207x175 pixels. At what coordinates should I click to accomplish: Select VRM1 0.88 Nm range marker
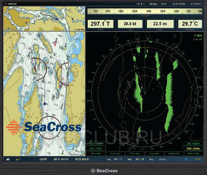(x=193, y=148)
